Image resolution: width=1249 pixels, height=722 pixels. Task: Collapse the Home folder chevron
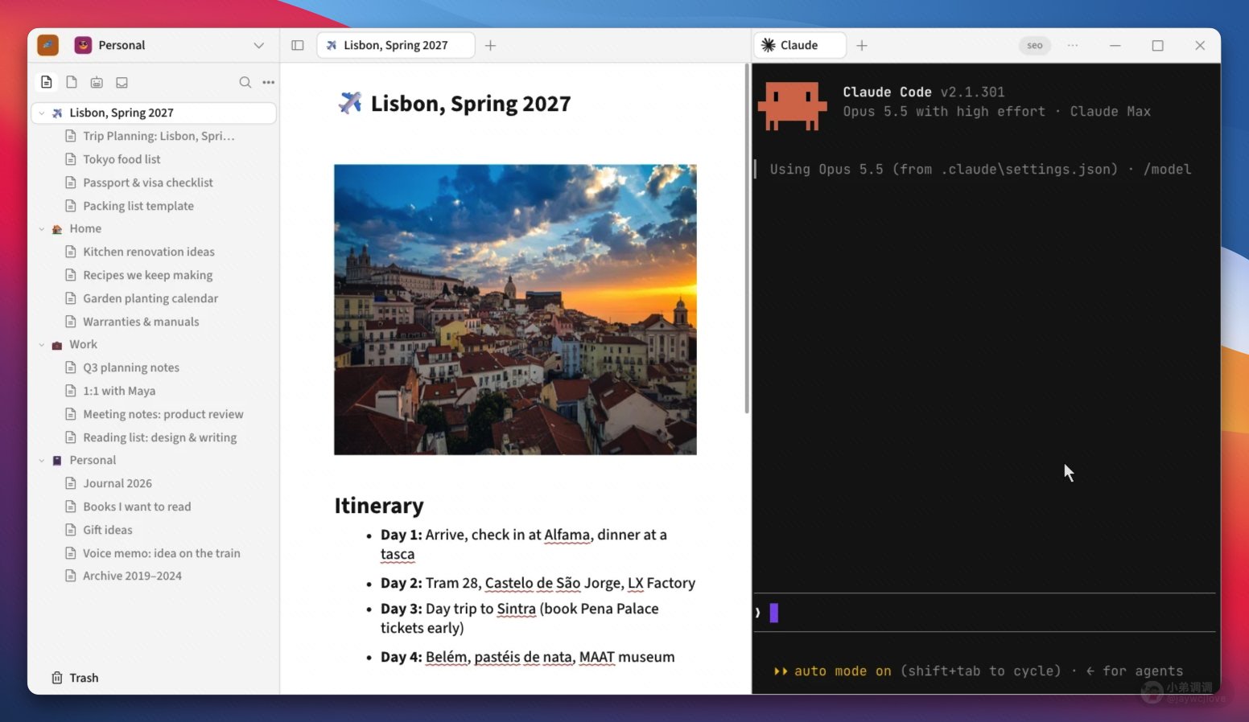click(x=42, y=229)
